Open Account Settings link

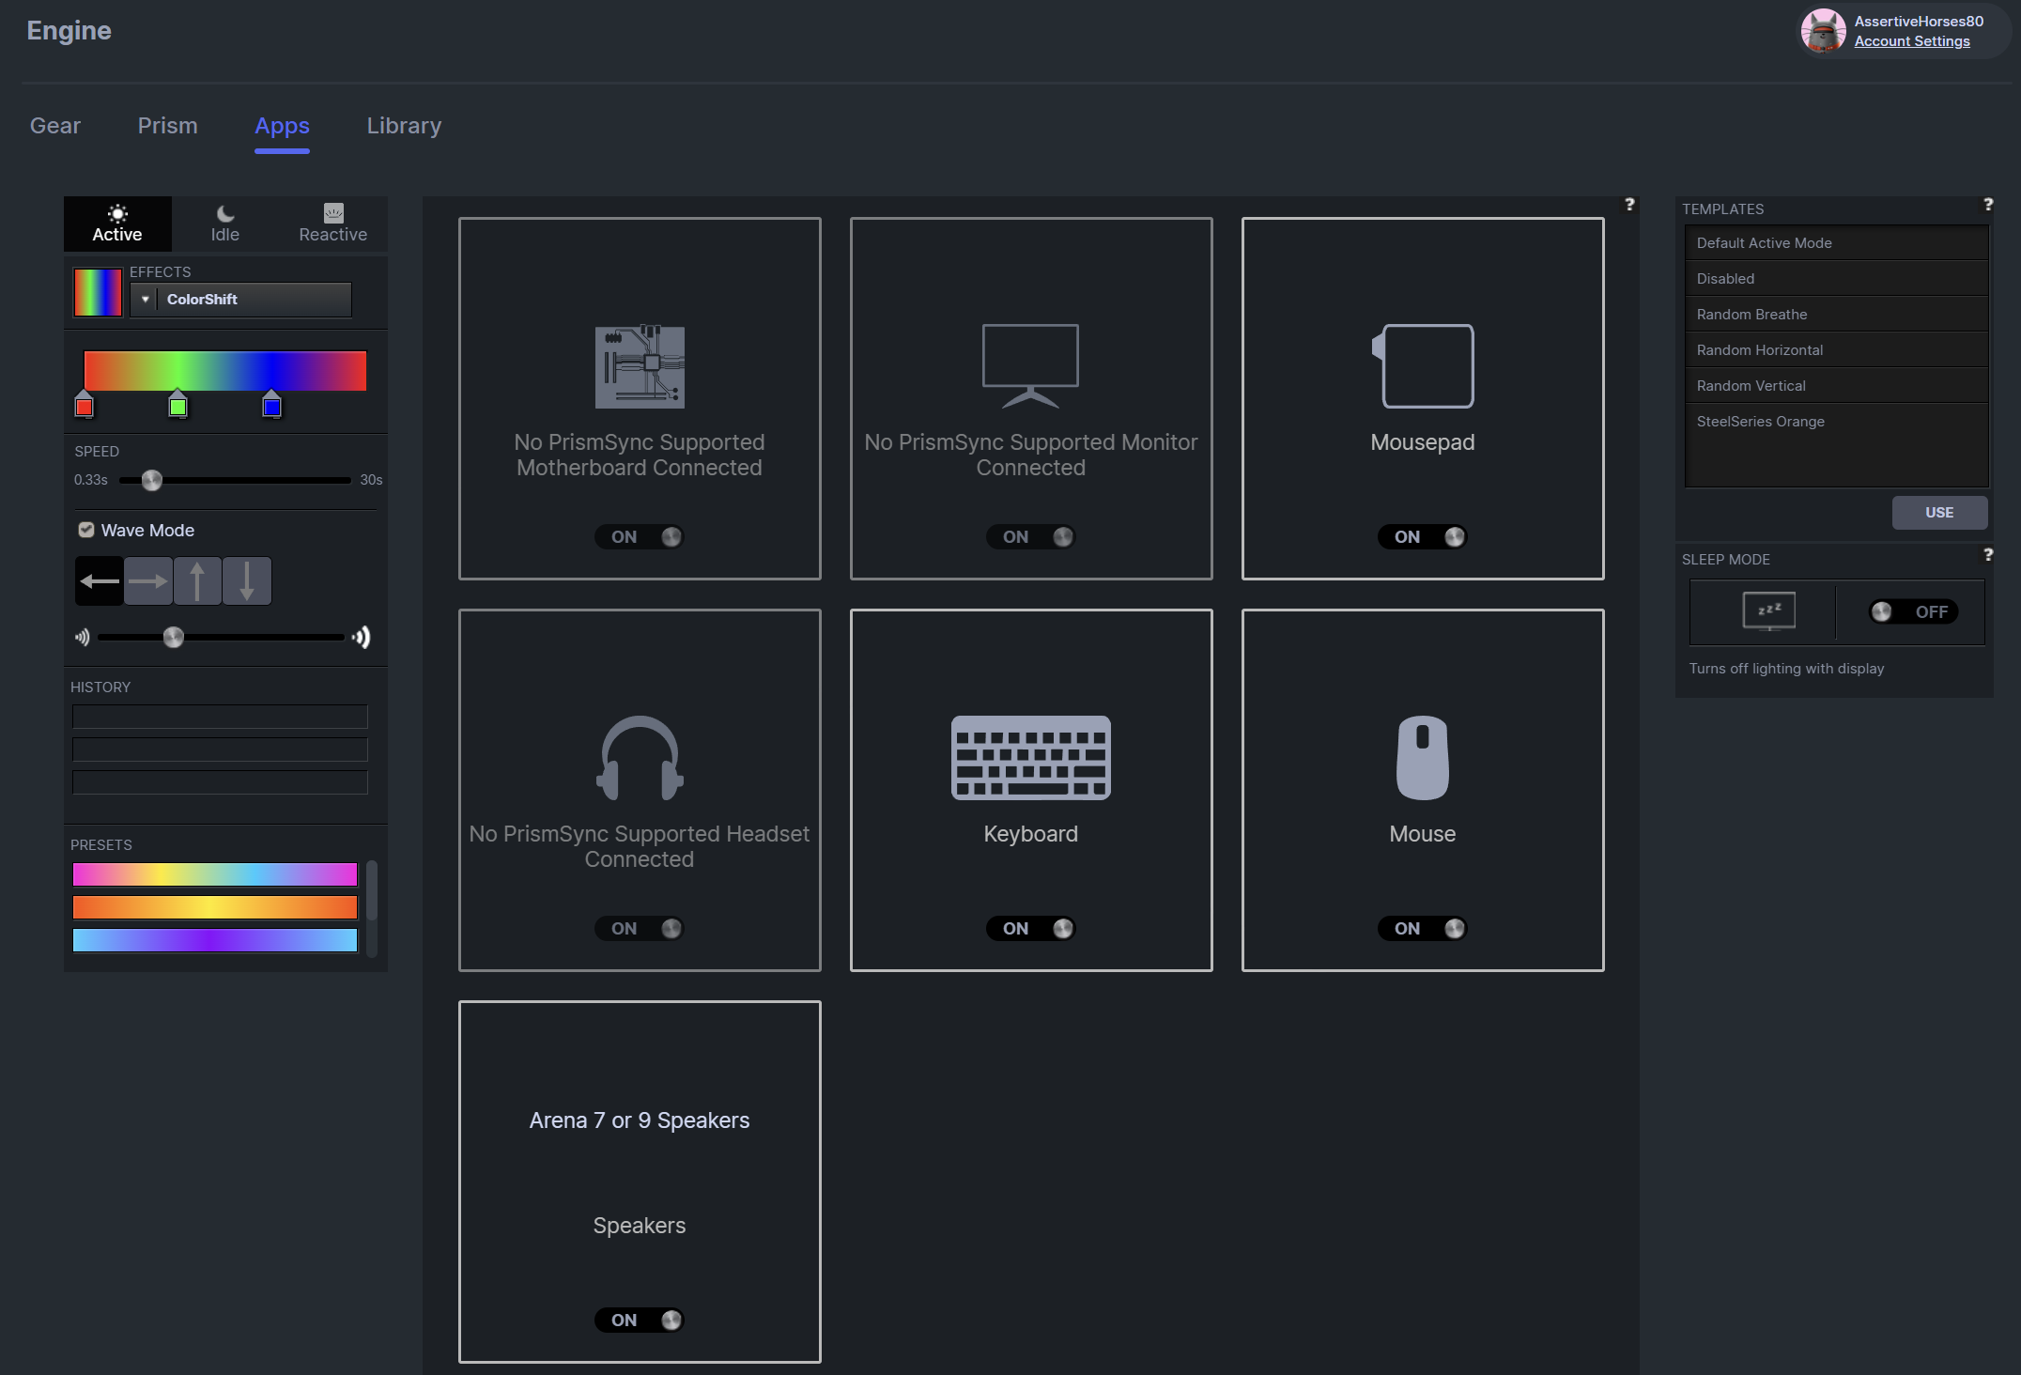1912,41
